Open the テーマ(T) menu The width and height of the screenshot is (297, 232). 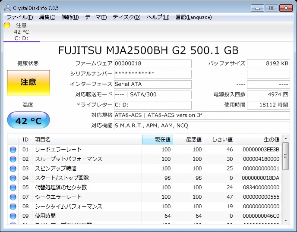point(95,17)
